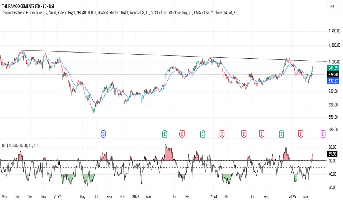The image size is (343, 202).
Task: Click the 2022 label on the time axis
Action: pos(57,196)
